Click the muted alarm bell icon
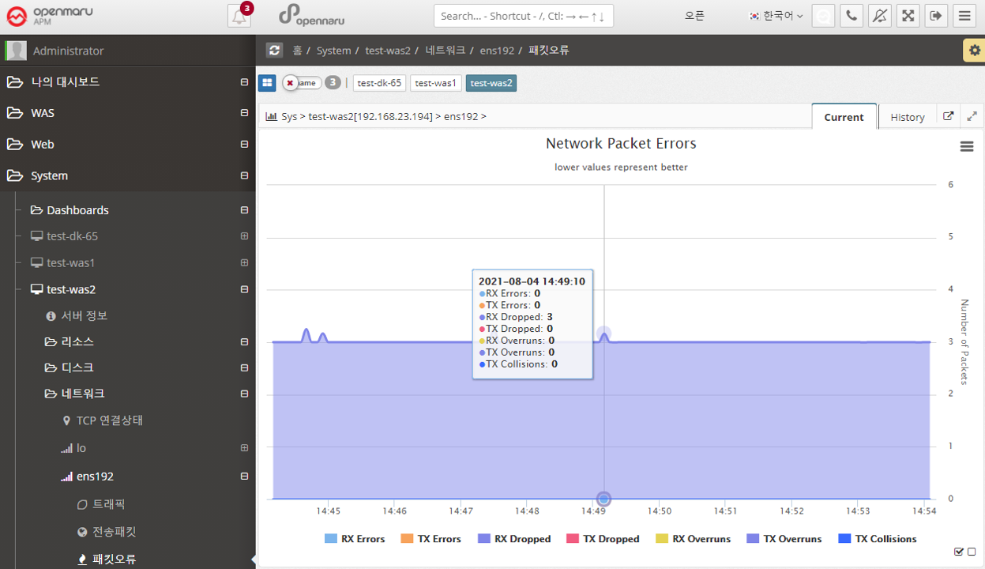Image resolution: width=985 pixels, height=569 pixels. (880, 16)
